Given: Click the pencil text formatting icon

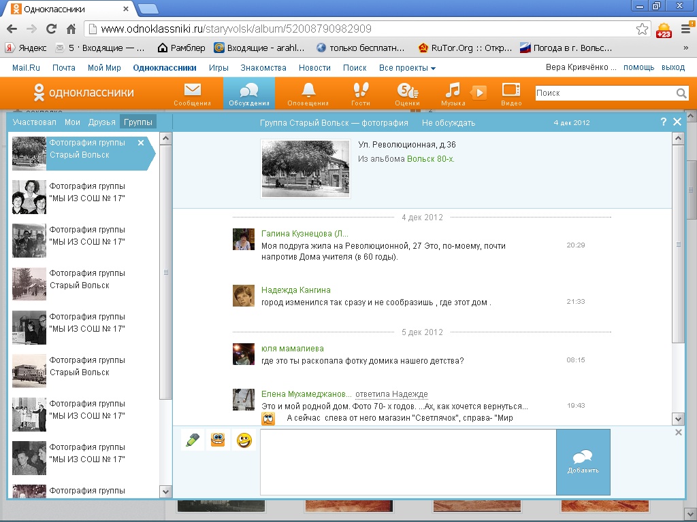Looking at the screenshot, I should tap(193, 440).
